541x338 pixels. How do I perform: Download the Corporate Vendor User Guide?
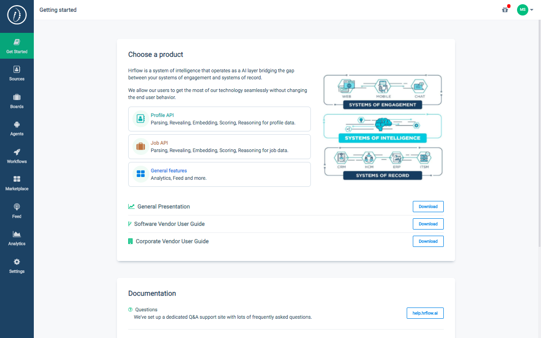pyautogui.click(x=428, y=241)
